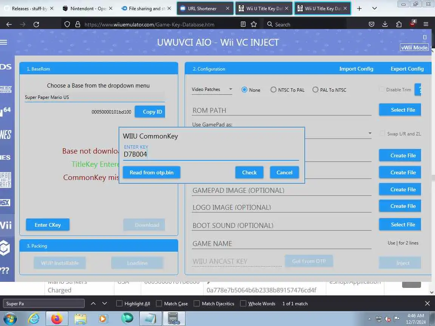
Task: Click the Firefox address bar URL
Action: tap(150, 25)
